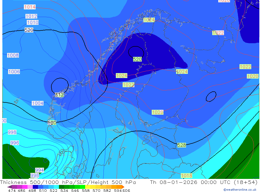Click the blue '1008' isobar label

13,55
